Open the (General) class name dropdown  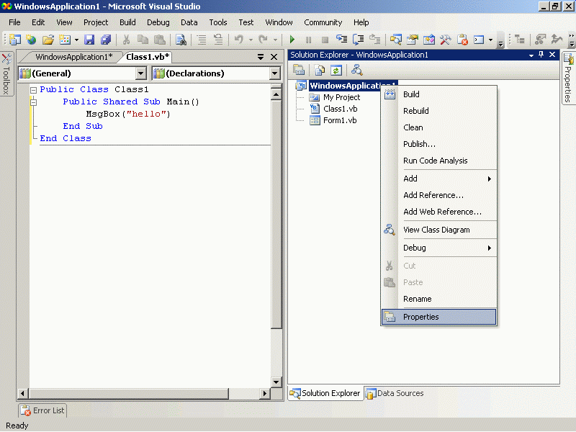pos(140,73)
